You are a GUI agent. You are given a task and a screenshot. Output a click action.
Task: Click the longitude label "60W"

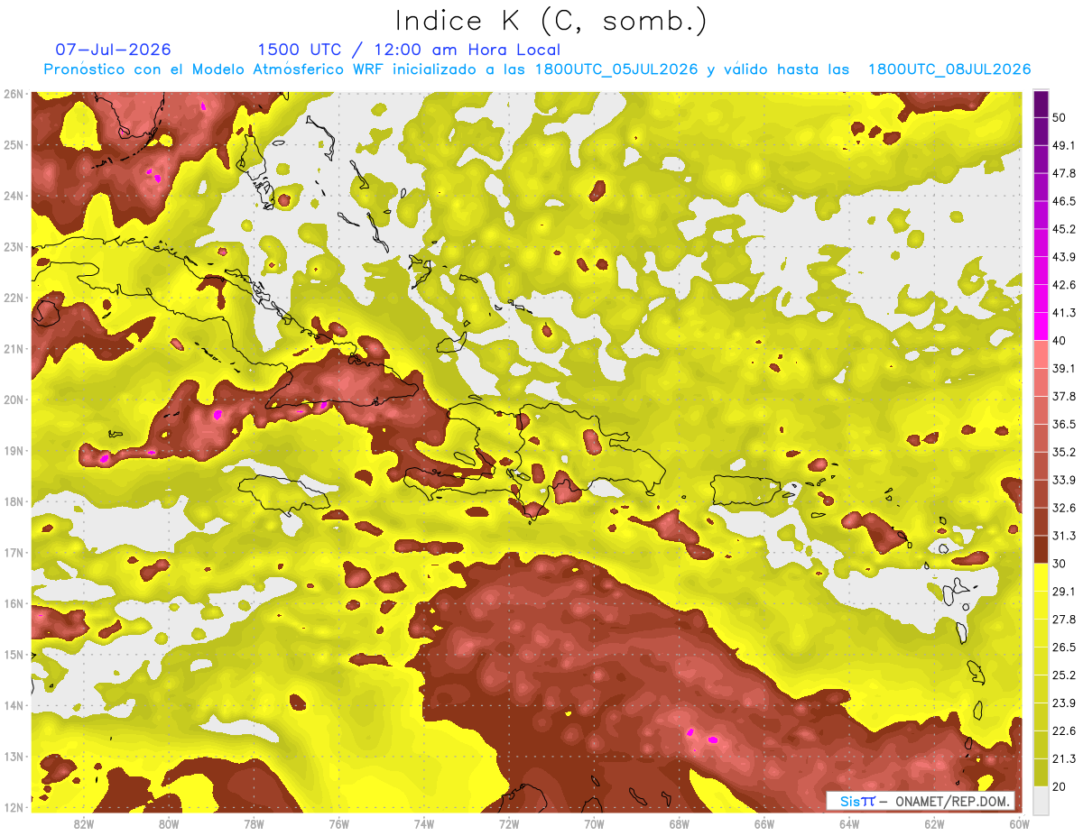tap(1019, 823)
